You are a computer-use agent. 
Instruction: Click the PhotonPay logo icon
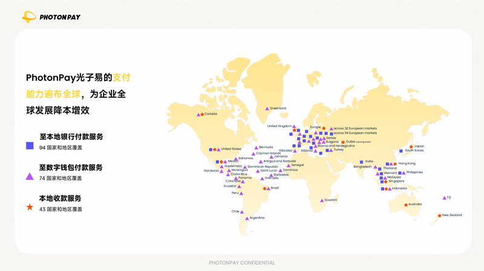[x=29, y=17]
